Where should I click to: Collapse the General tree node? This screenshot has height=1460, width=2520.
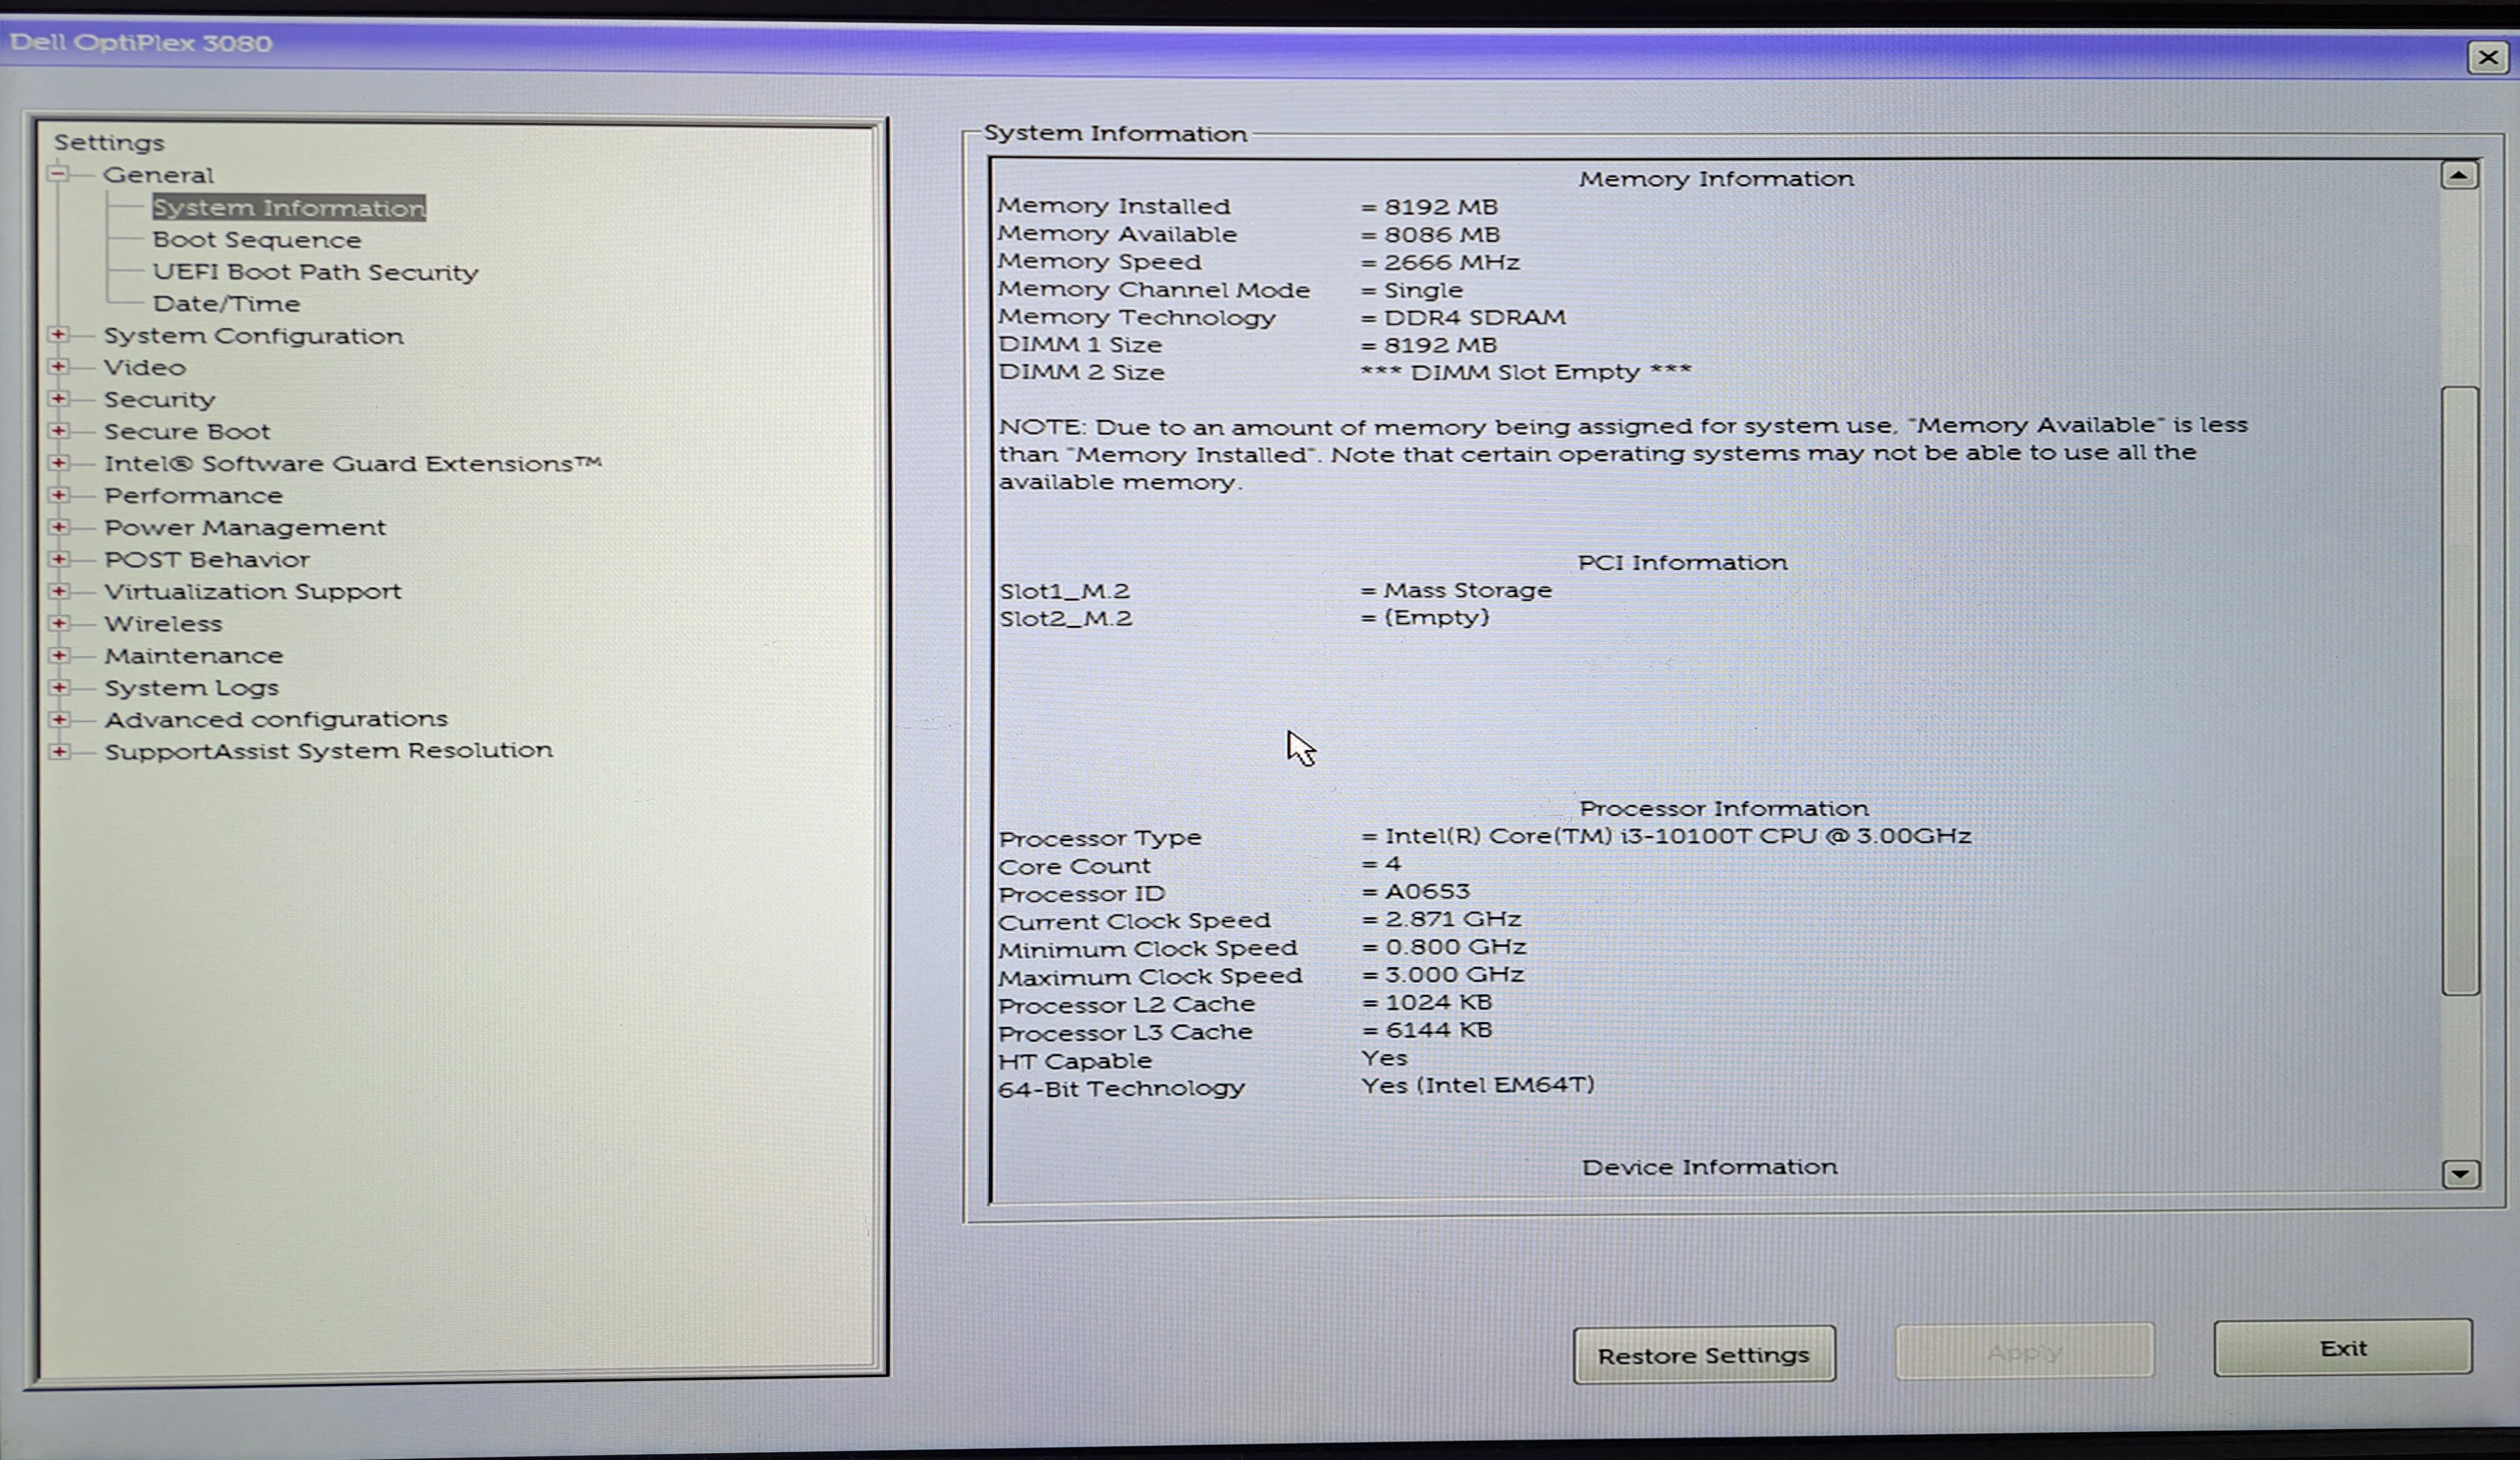click(58, 174)
